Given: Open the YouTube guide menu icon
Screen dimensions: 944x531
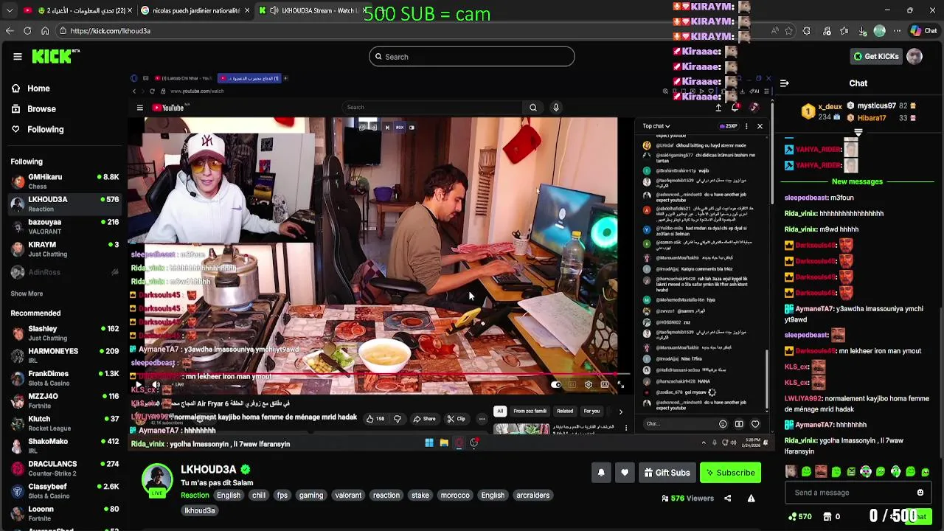Looking at the screenshot, I should click(x=139, y=108).
